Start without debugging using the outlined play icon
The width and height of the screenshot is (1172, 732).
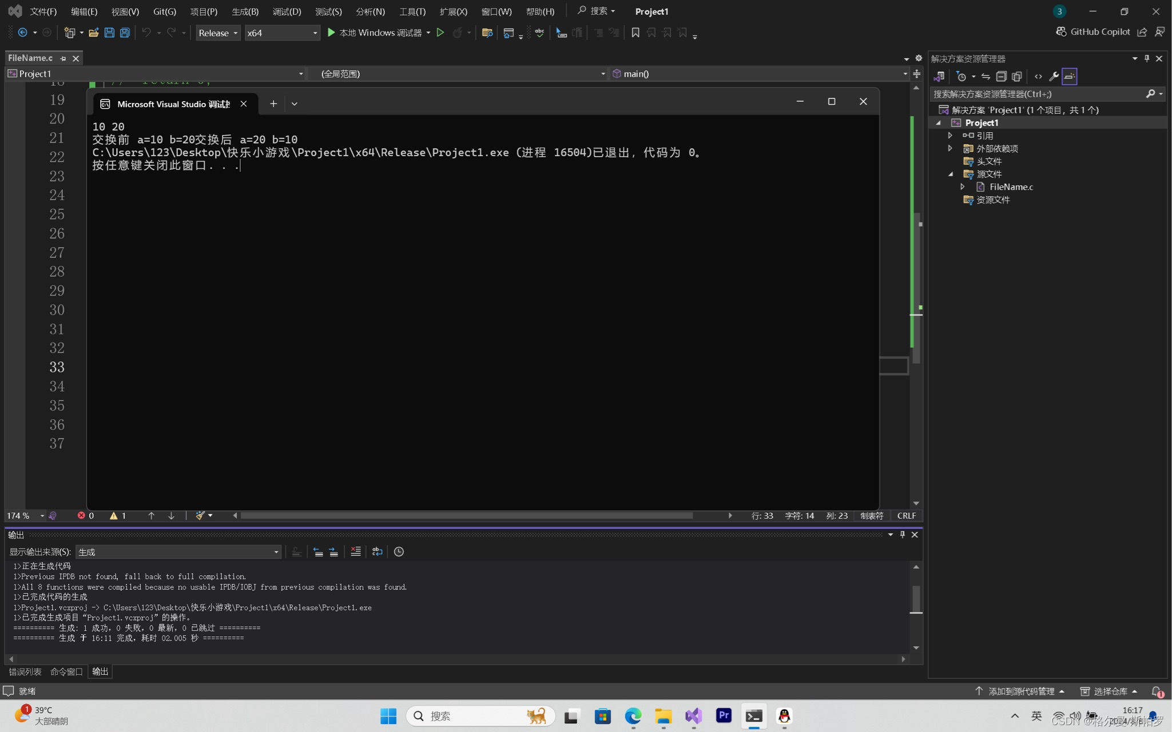pyautogui.click(x=440, y=33)
